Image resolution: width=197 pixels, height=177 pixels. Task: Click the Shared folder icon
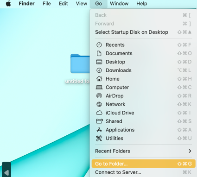click(x=99, y=121)
